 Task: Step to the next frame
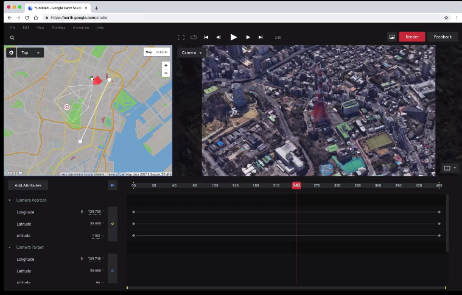click(x=248, y=37)
